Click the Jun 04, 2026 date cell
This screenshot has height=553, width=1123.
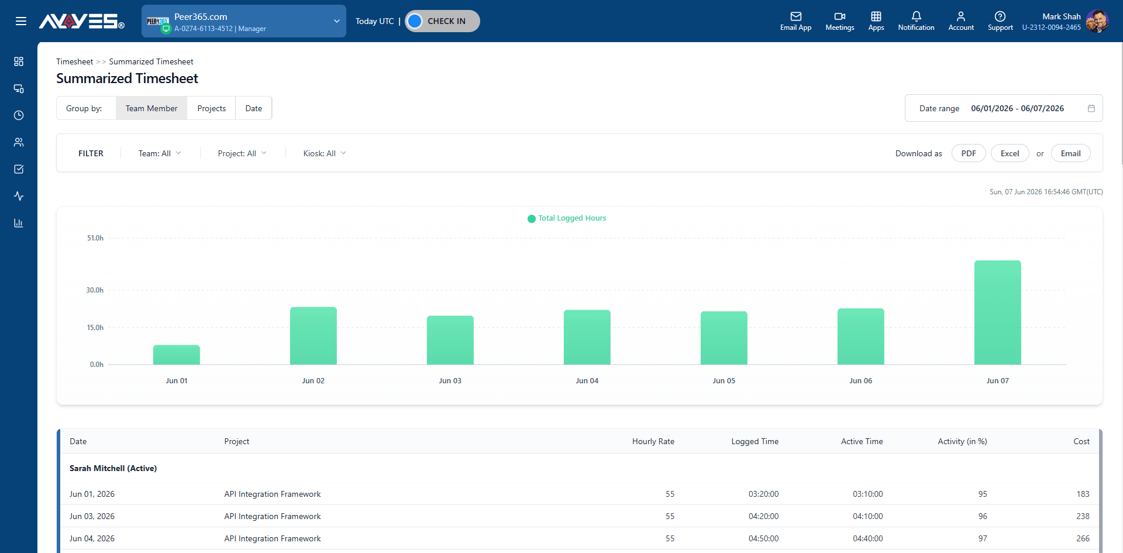coord(92,538)
